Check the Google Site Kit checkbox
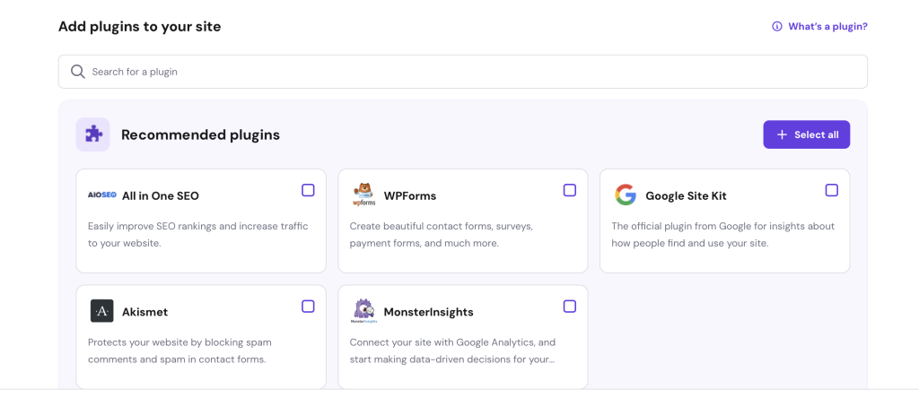This screenshot has height=398, width=919. pyautogui.click(x=832, y=190)
